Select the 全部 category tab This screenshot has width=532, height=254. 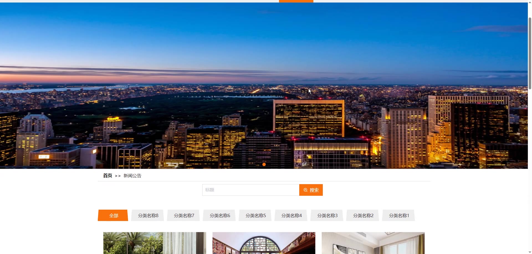point(113,215)
